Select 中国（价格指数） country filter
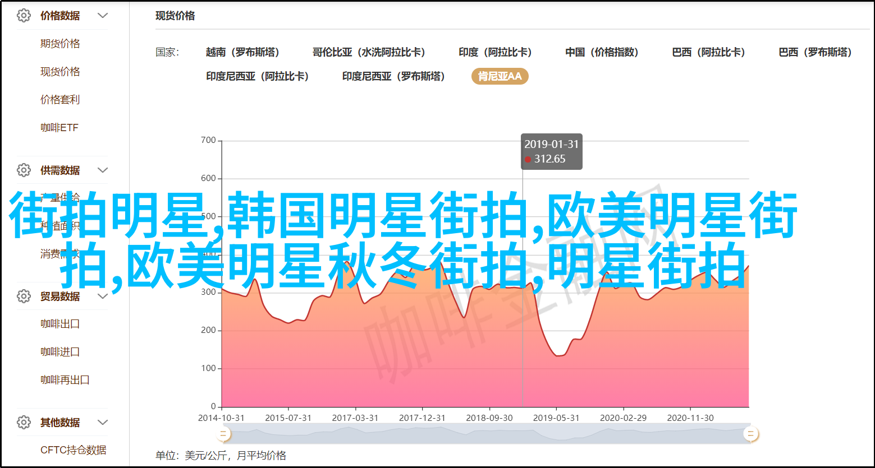The height and width of the screenshot is (468, 875). [602, 52]
